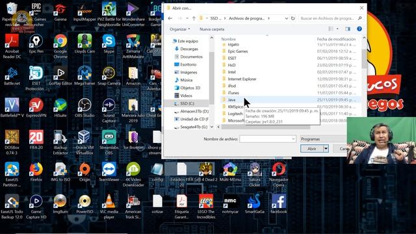Screen dimensions: 416x234
Task: Click the 4K Video Downloader icon
Action: pyautogui.click(x=133, y=175)
